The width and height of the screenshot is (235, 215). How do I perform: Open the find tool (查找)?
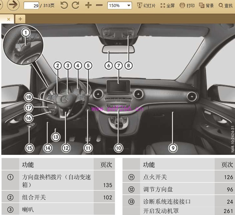tap(226, 6)
